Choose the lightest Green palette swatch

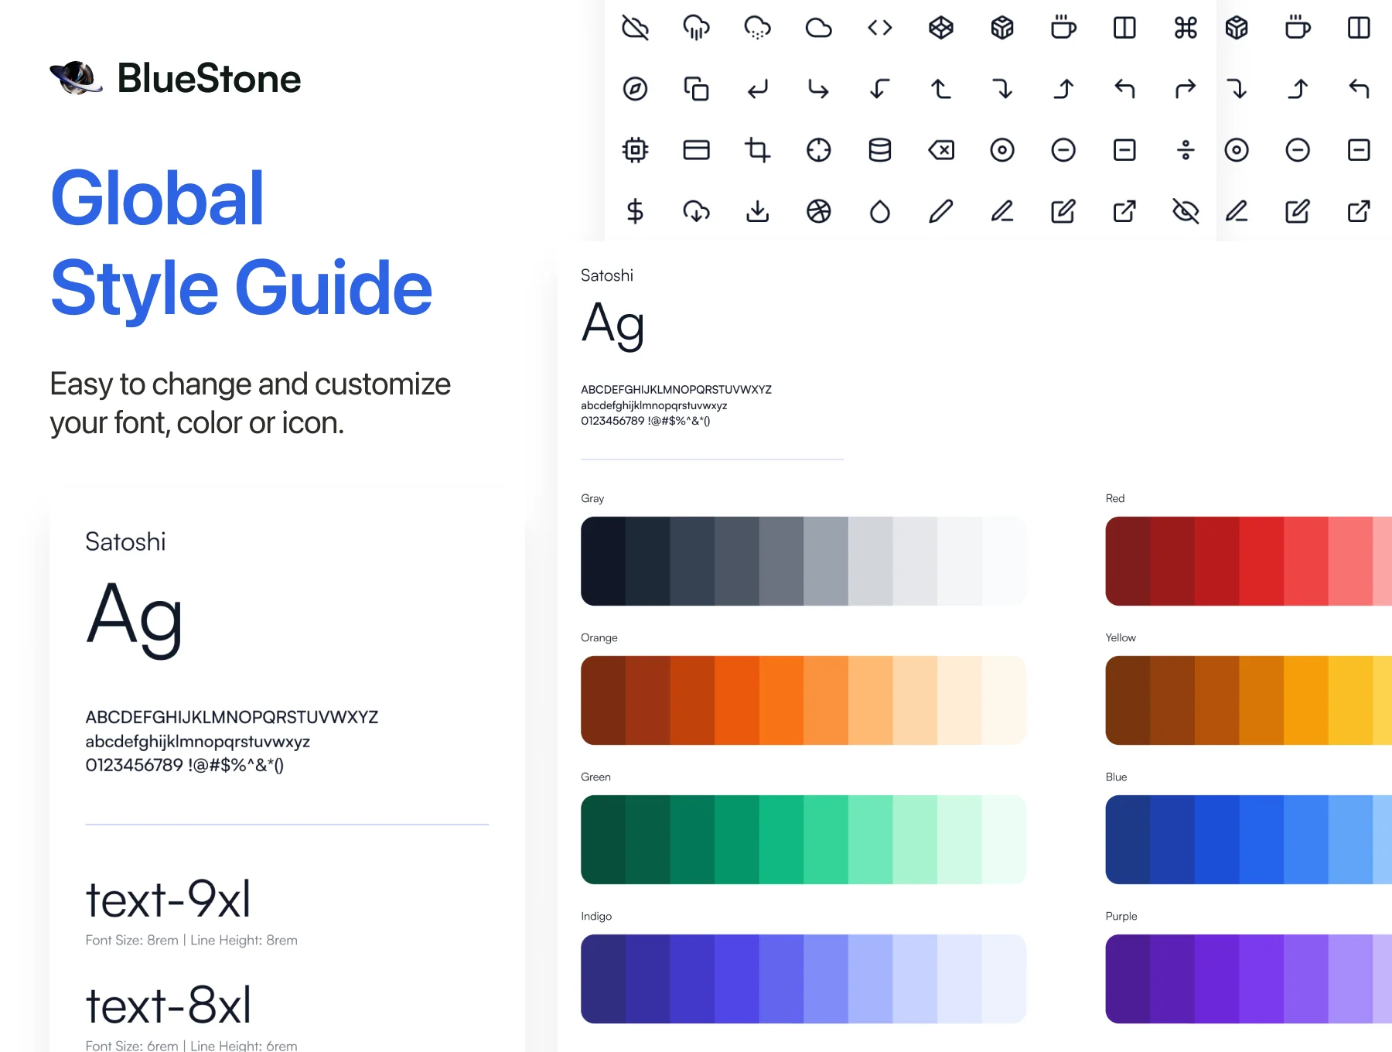pyautogui.click(x=1004, y=839)
